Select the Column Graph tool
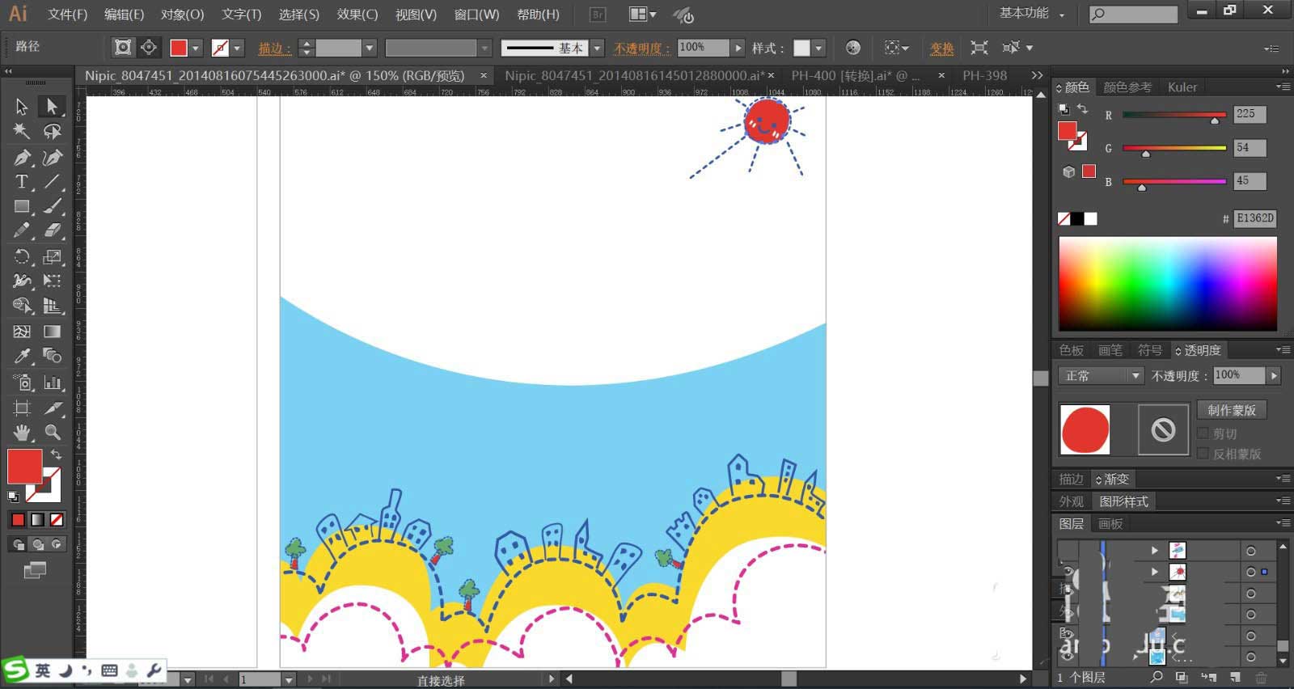The image size is (1294, 689). coord(53,382)
